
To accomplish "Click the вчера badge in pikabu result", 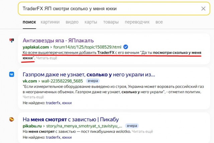I will (x=132, y=126).
